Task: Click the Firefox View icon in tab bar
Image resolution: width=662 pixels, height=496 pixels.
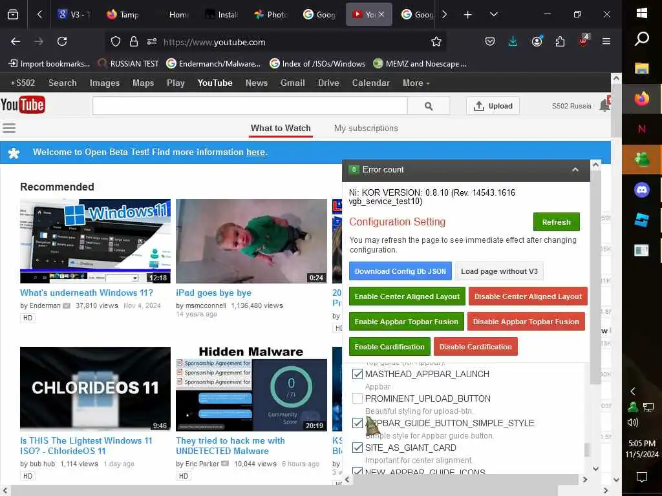Action: coord(13,15)
